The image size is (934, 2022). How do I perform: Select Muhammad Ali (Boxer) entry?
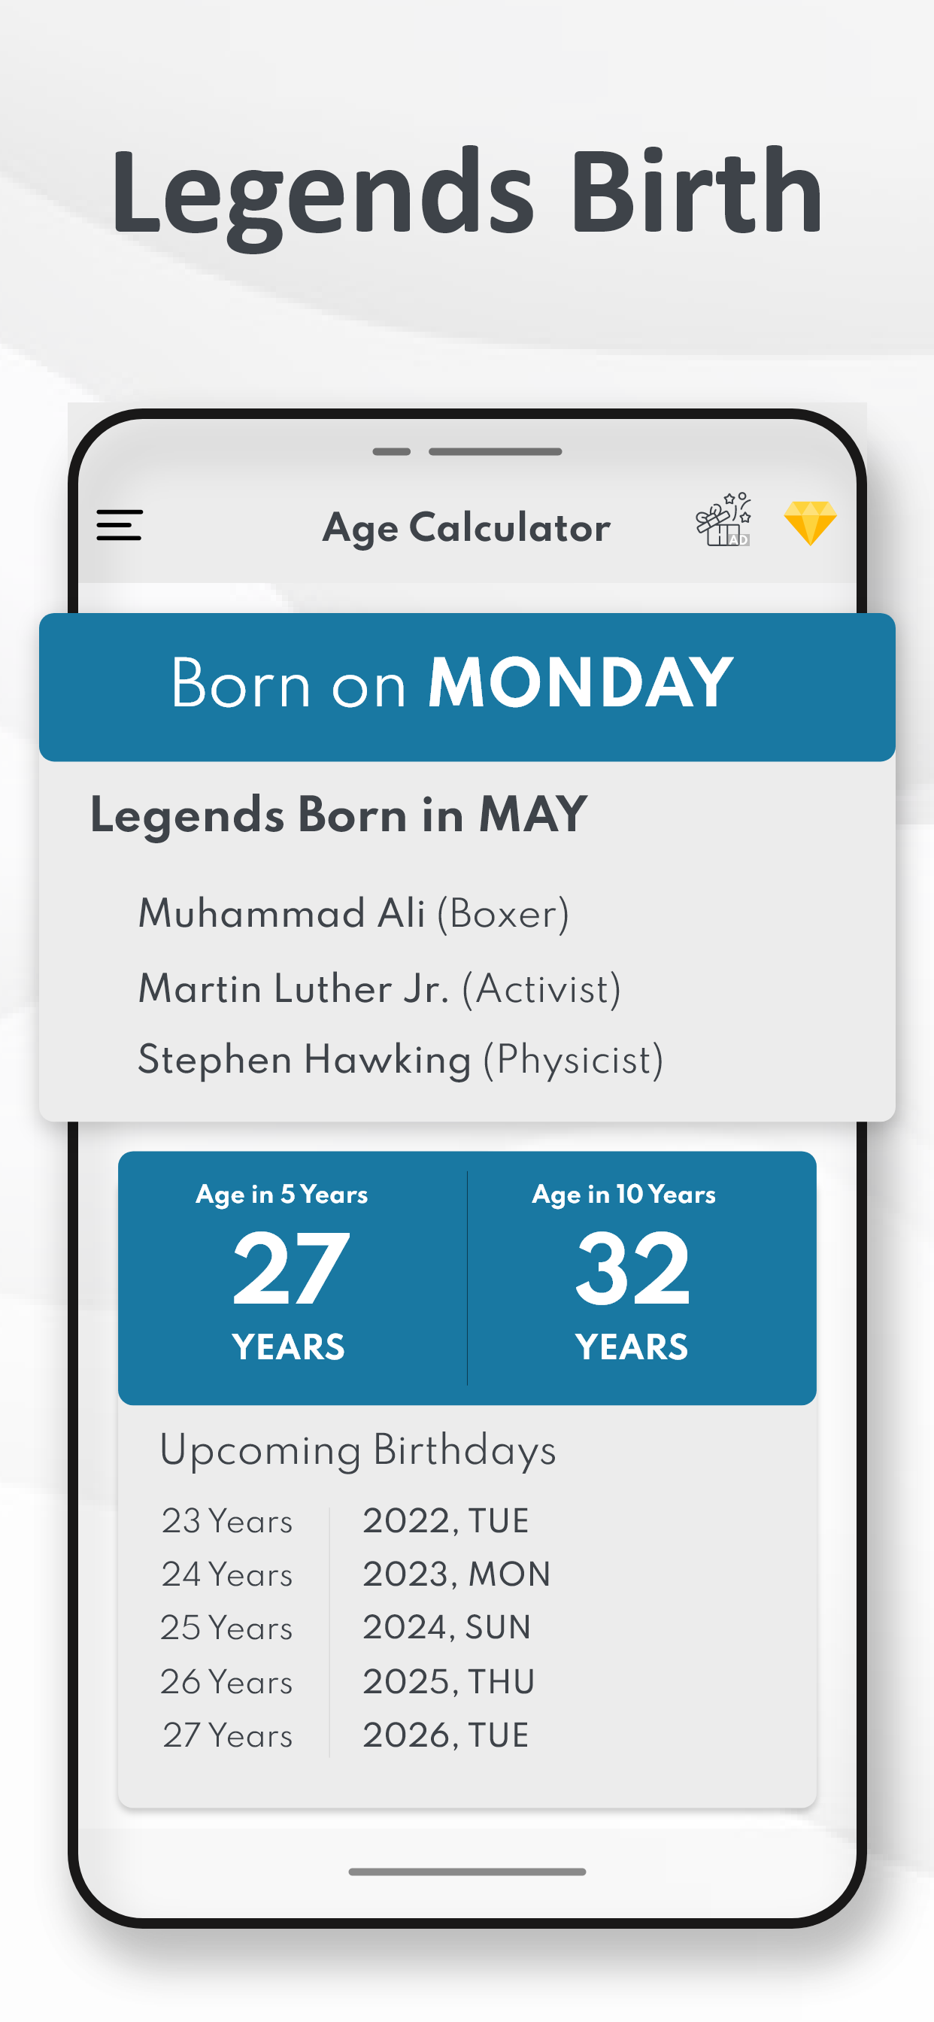coord(353,914)
